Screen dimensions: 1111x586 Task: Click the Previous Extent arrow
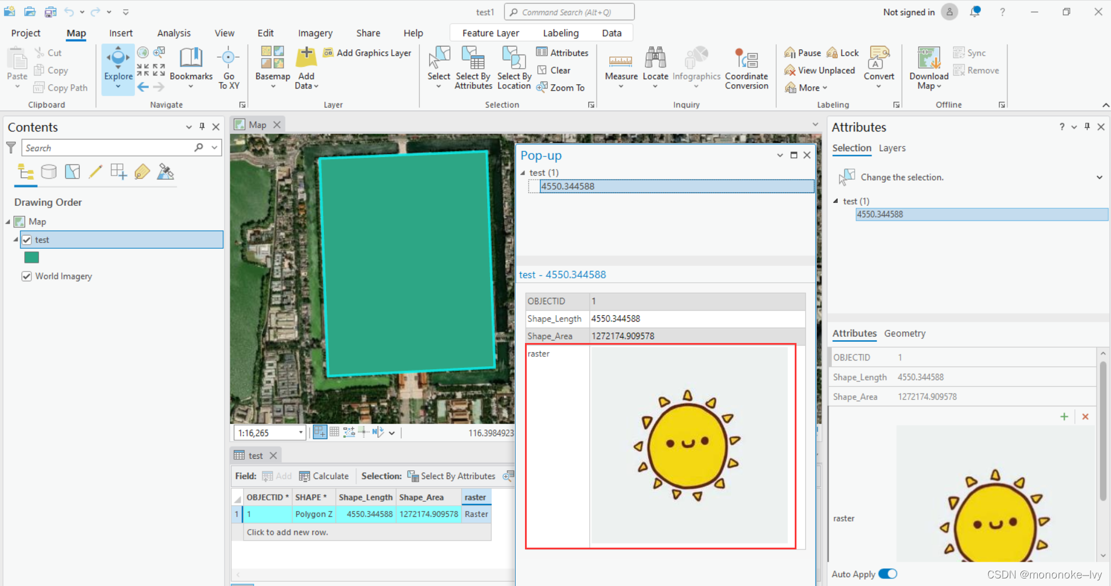143,87
